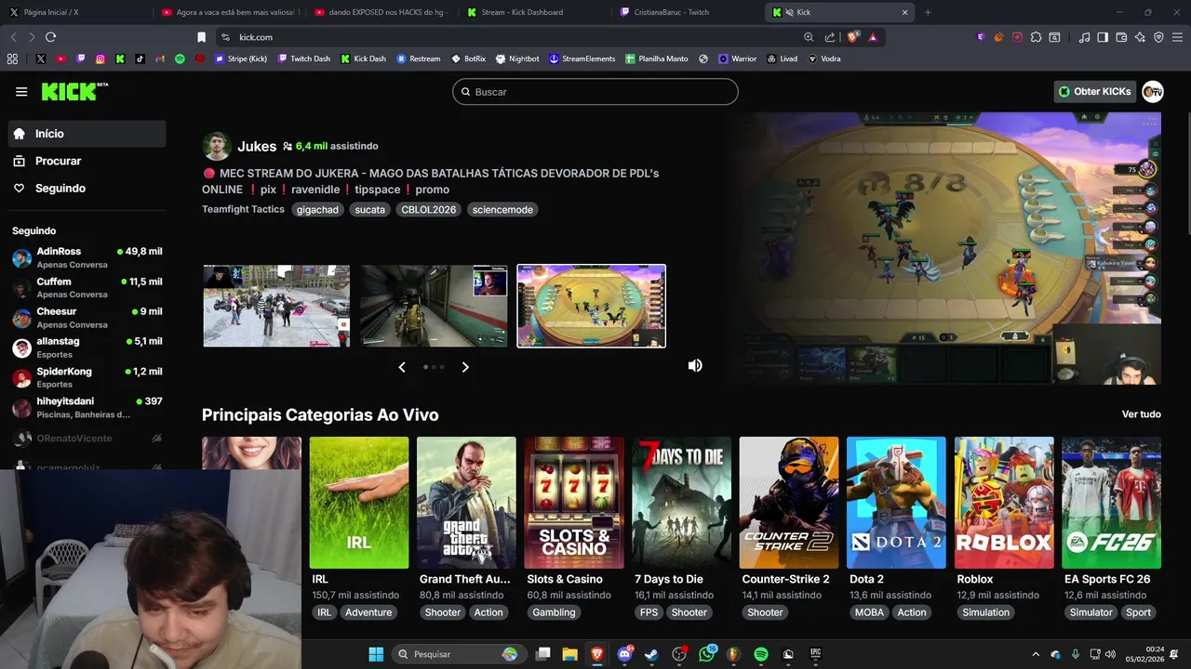The width and height of the screenshot is (1191, 669).
Task: Go to next featured stream arrow
Action: click(x=465, y=367)
